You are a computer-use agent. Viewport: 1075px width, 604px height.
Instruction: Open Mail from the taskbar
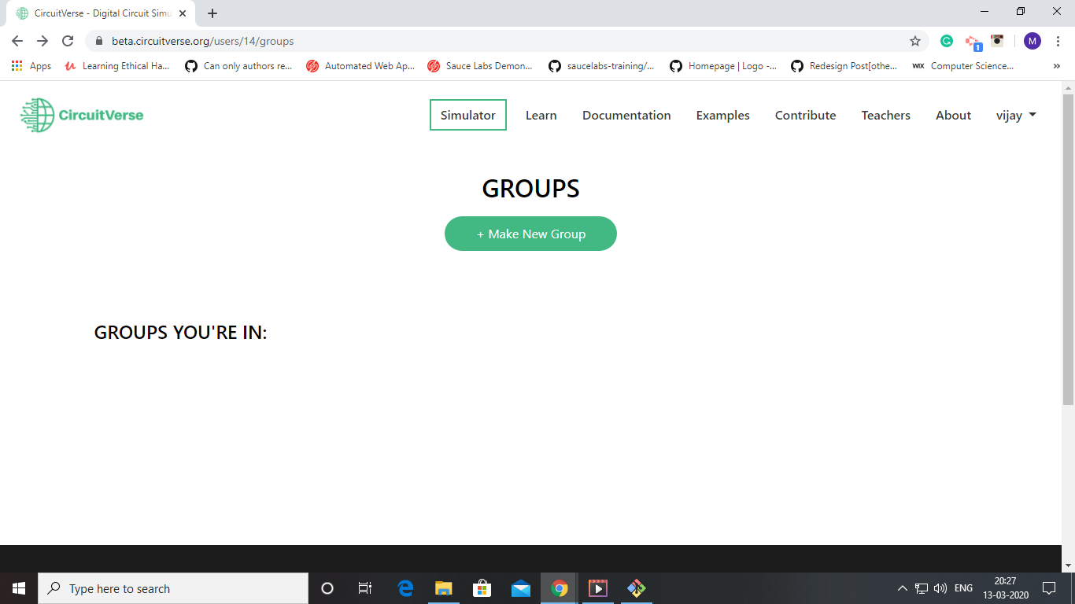pyautogui.click(x=520, y=588)
